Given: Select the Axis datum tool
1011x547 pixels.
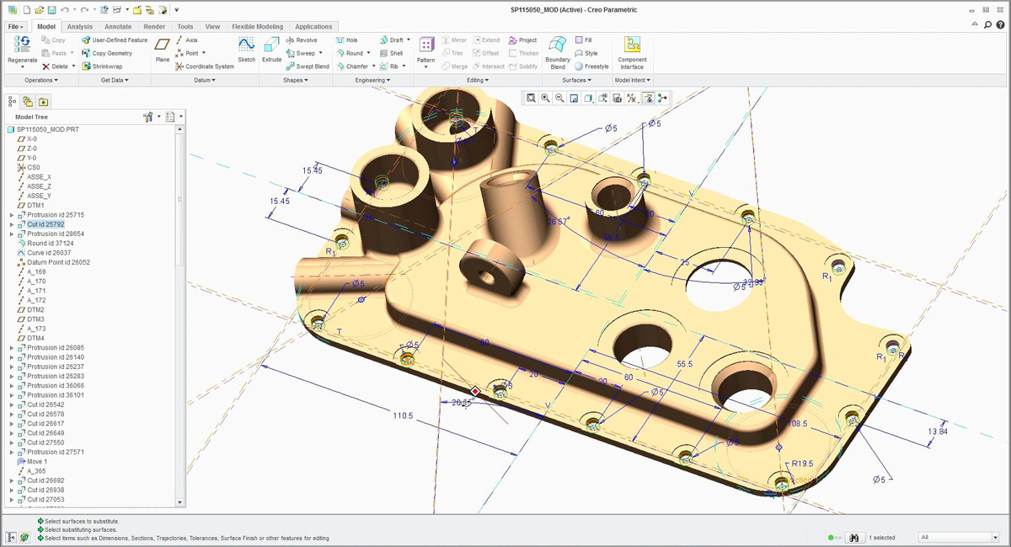Looking at the screenshot, I should pyautogui.click(x=187, y=40).
